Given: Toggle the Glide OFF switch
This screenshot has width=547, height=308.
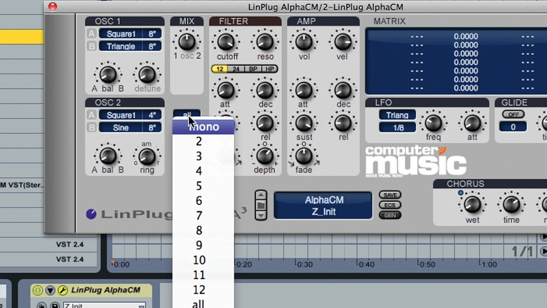Looking at the screenshot, I should point(513,115).
